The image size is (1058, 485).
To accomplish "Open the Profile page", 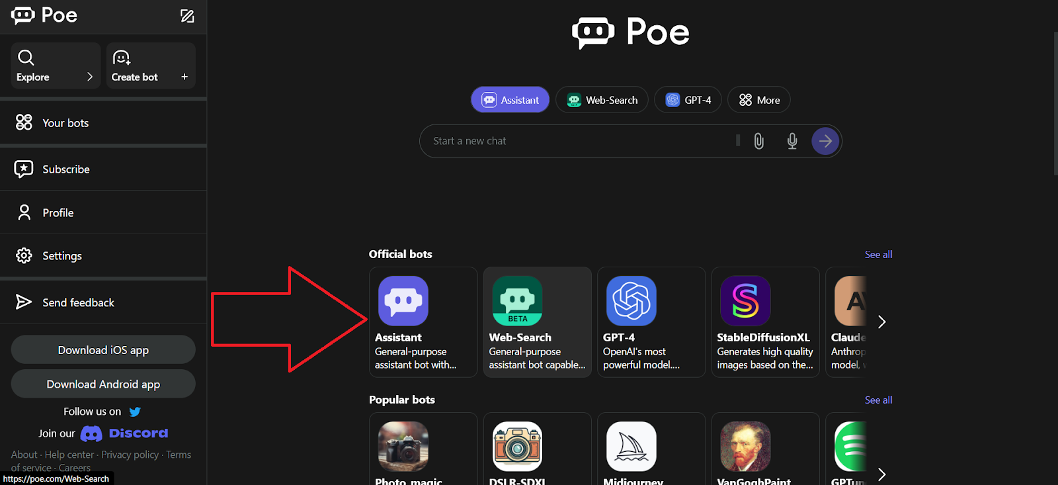I will [103, 212].
